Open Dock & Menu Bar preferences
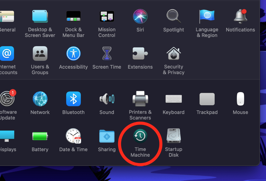The height and width of the screenshot is (181, 266). coord(74,17)
